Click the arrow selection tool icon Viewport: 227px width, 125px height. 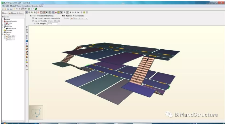[x=65, y=12]
